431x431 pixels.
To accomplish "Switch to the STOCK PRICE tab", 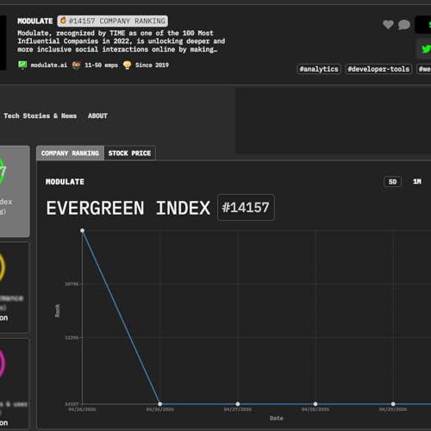I will pos(129,153).
